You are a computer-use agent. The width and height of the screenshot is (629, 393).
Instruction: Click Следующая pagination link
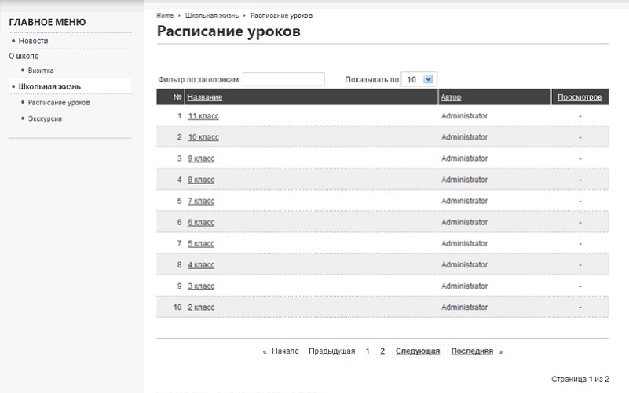417,351
